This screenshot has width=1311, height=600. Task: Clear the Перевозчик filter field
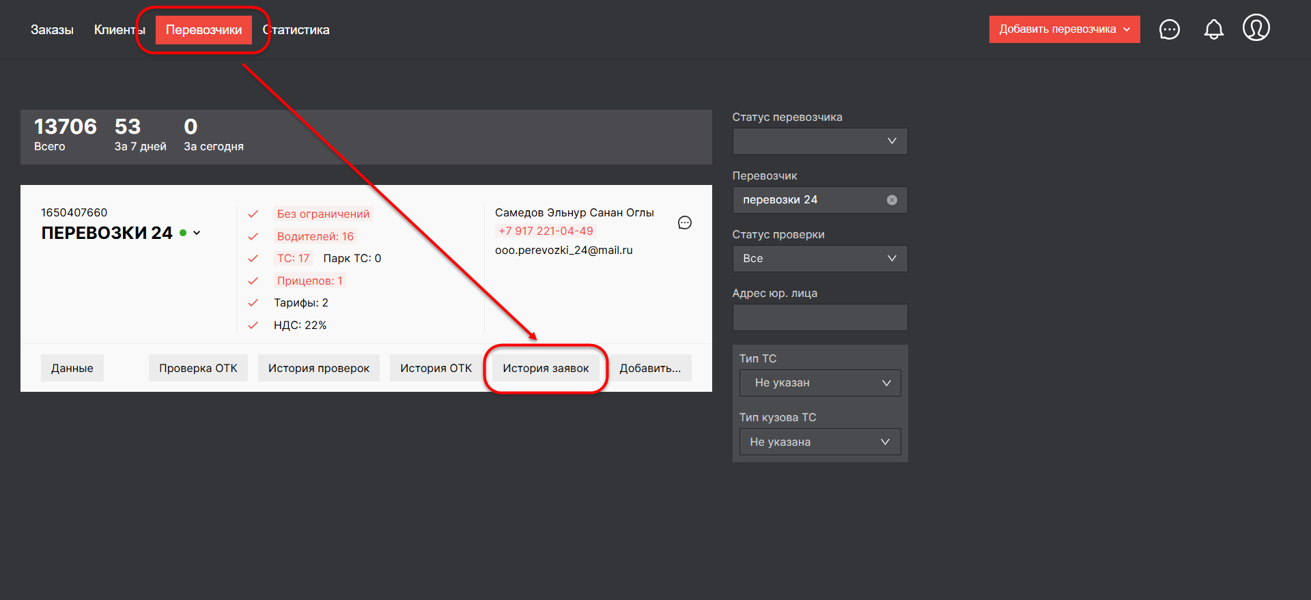(x=892, y=200)
